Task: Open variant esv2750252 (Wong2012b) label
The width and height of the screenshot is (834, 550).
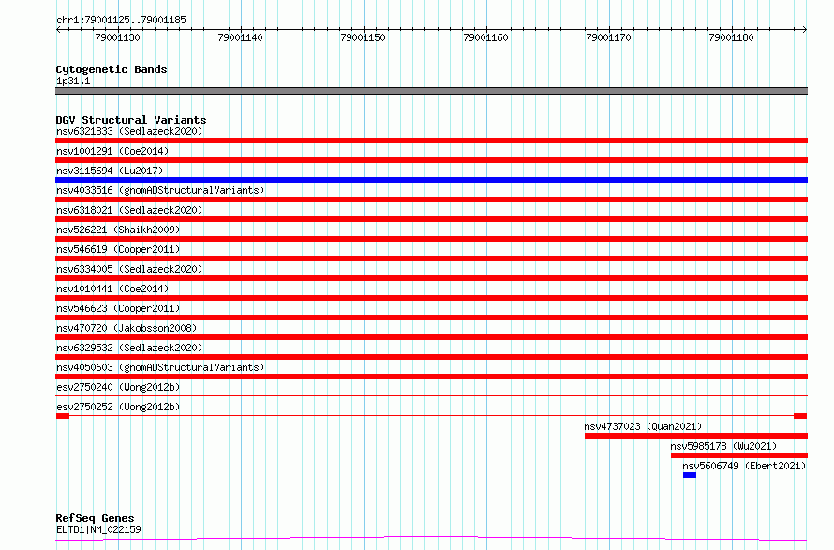Action: 118,407
